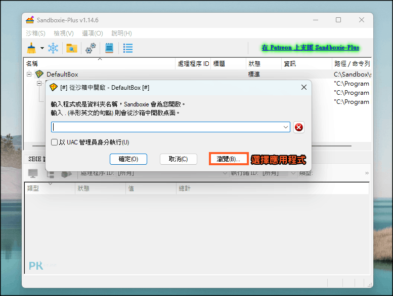Open the gears settings icon
The image size is (393, 296).
[91, 48]
